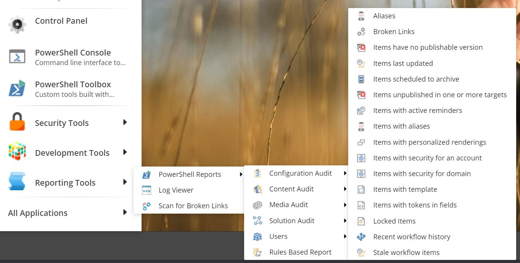Click the Media Audit icon
The height and width of the screenshot is (263, 520).
tap(258, 205)
